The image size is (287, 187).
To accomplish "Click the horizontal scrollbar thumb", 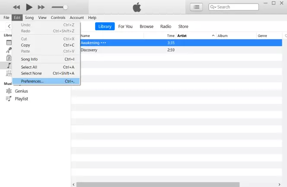I will [x=158, y=184].
